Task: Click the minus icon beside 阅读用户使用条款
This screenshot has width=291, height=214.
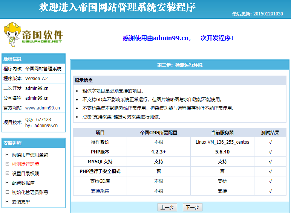Action: pos(7,155)
